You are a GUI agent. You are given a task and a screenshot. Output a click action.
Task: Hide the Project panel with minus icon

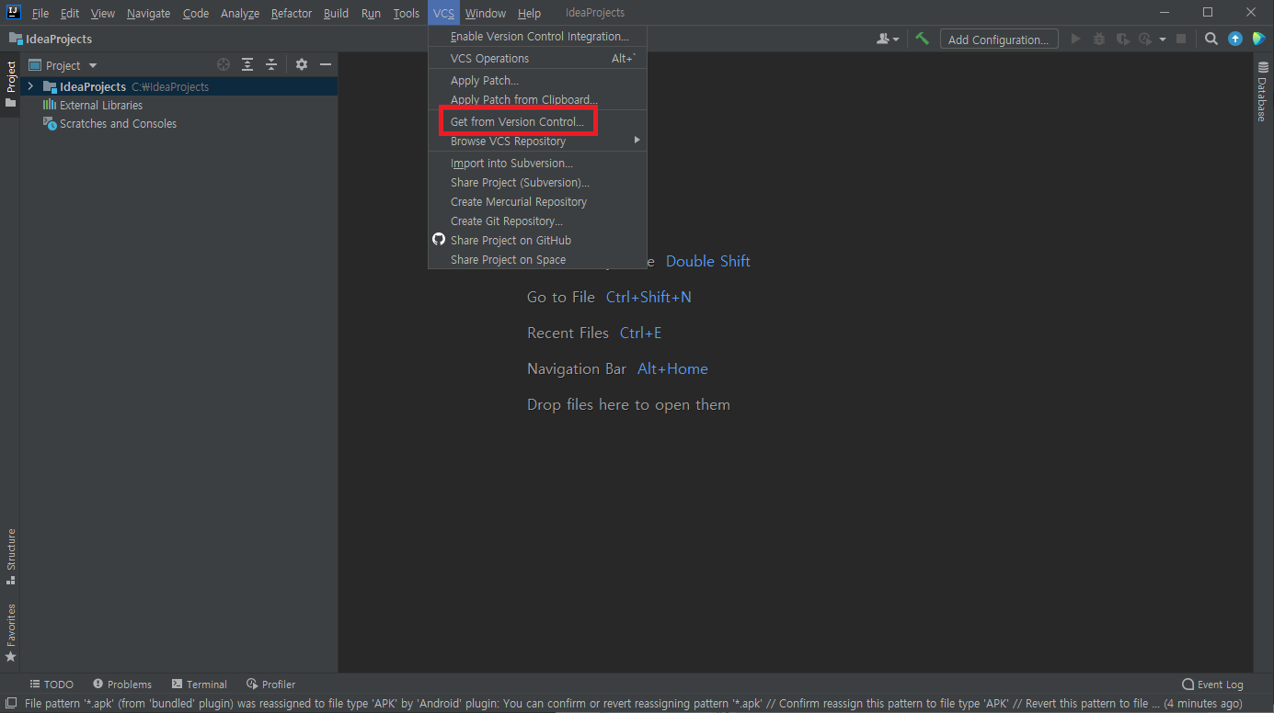326,64
